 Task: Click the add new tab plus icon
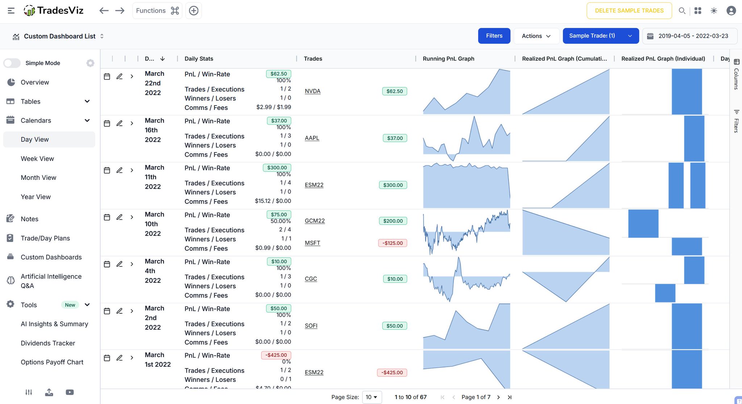coord(193,11)
